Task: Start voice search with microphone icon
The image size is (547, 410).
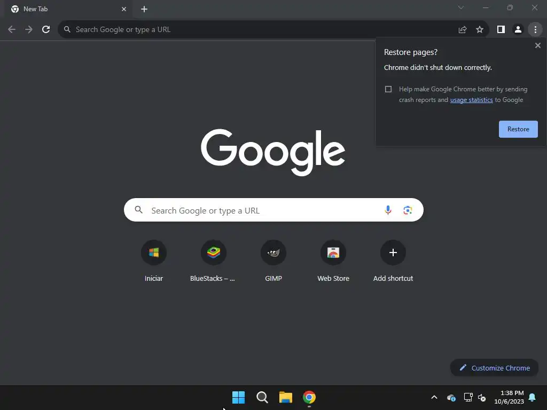Action: click(x=388, y=210)
